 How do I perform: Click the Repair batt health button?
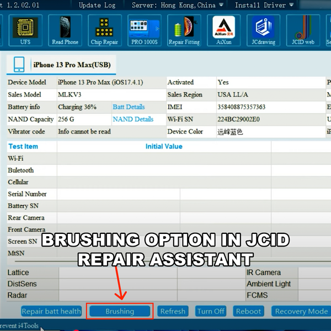(x=51, y=311)
